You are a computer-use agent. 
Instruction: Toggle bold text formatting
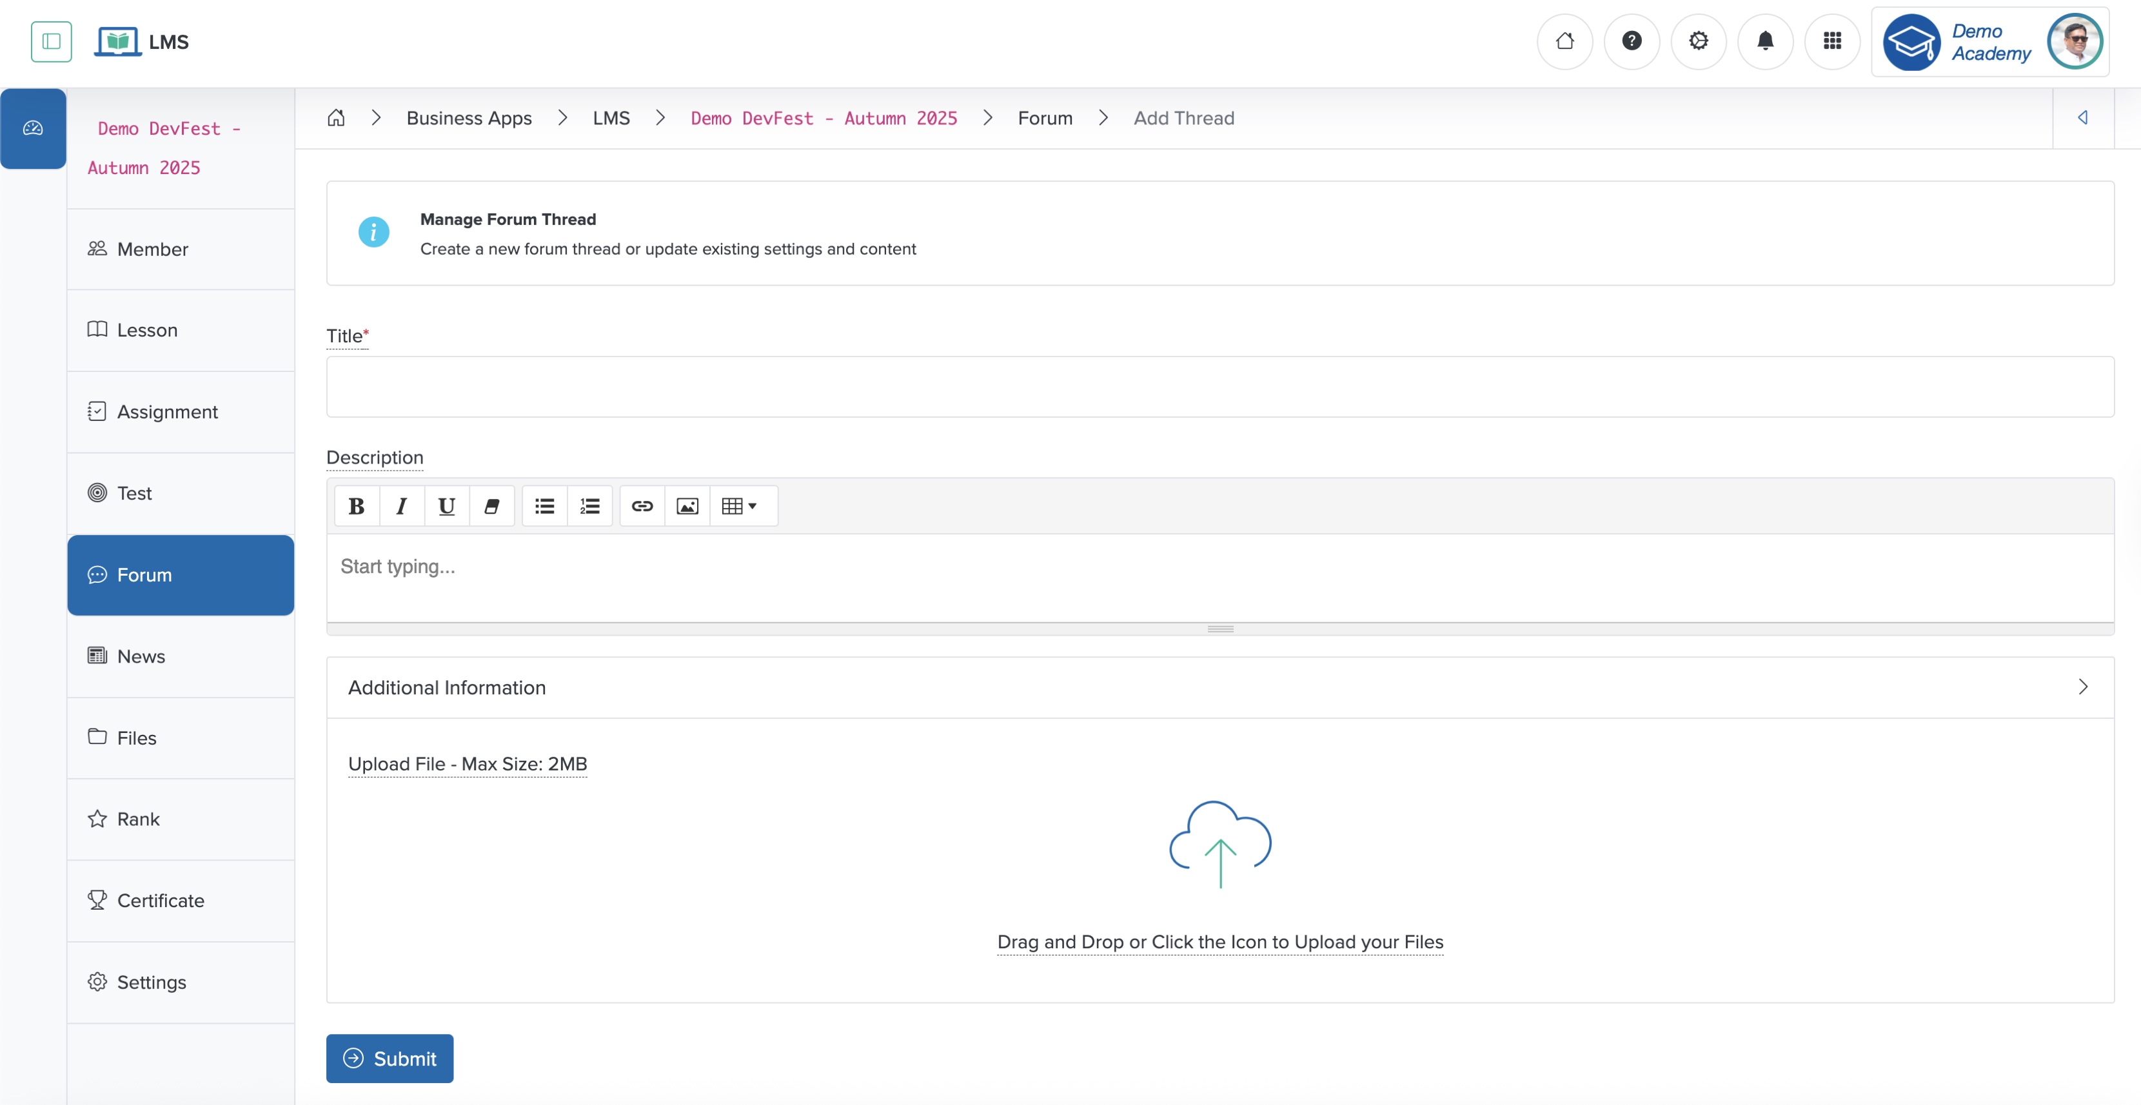(x=356, y=505)
